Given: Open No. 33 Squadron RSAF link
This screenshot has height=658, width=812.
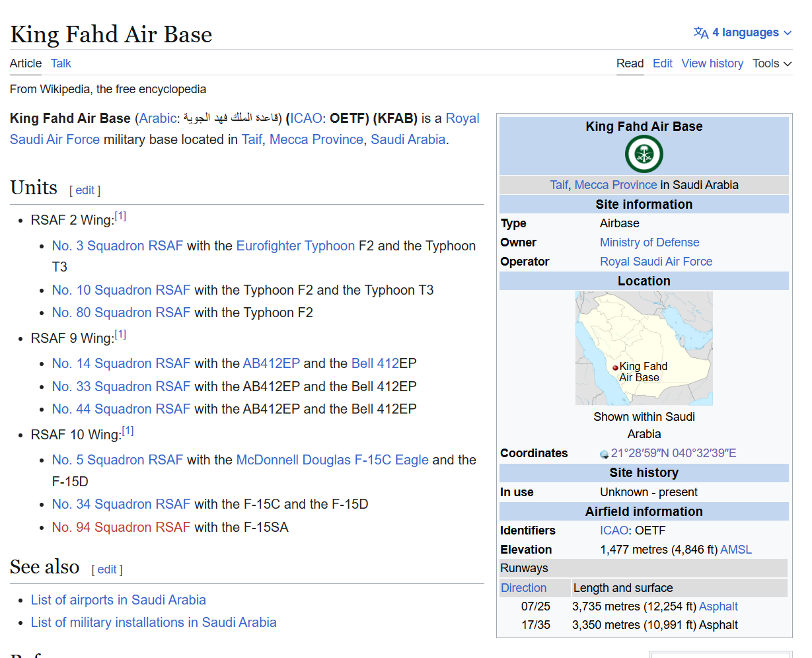Looking at the screenshot, I should coord(121,386).
